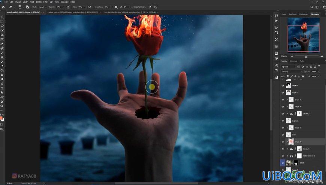
Task: Select the Layer 2 thumbnail
Action: click(291, 128)
